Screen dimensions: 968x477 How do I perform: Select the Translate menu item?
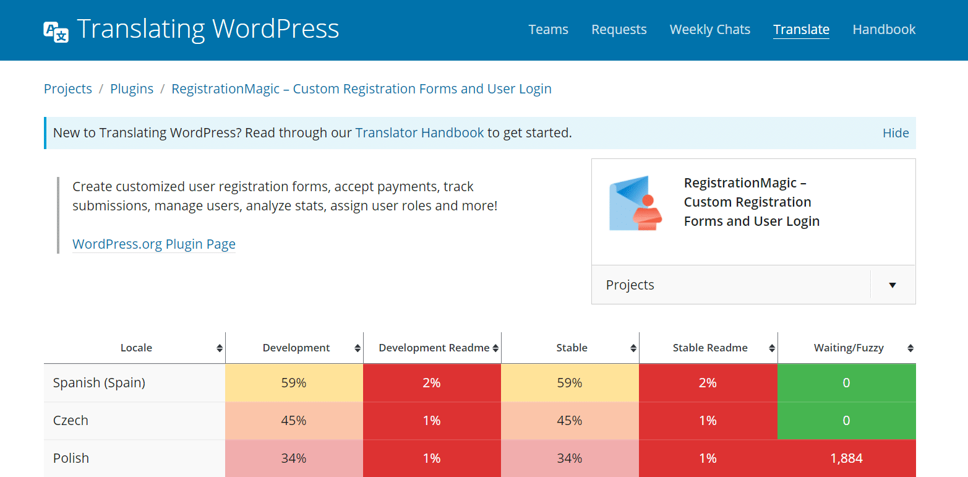pos(801,29)
